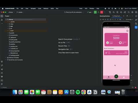138x103 pixels.
Task: Tap the recent transaction card in emulator
Action: pos(116,53)
